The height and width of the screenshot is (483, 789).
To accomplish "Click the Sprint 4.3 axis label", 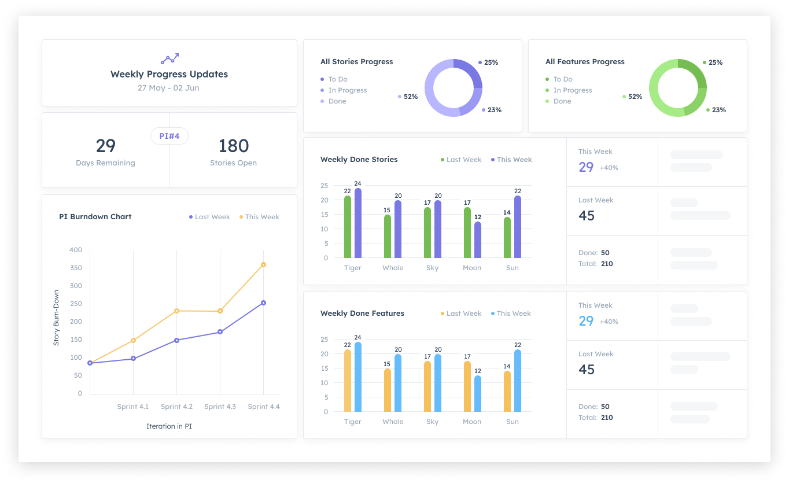I will [220, 407].
